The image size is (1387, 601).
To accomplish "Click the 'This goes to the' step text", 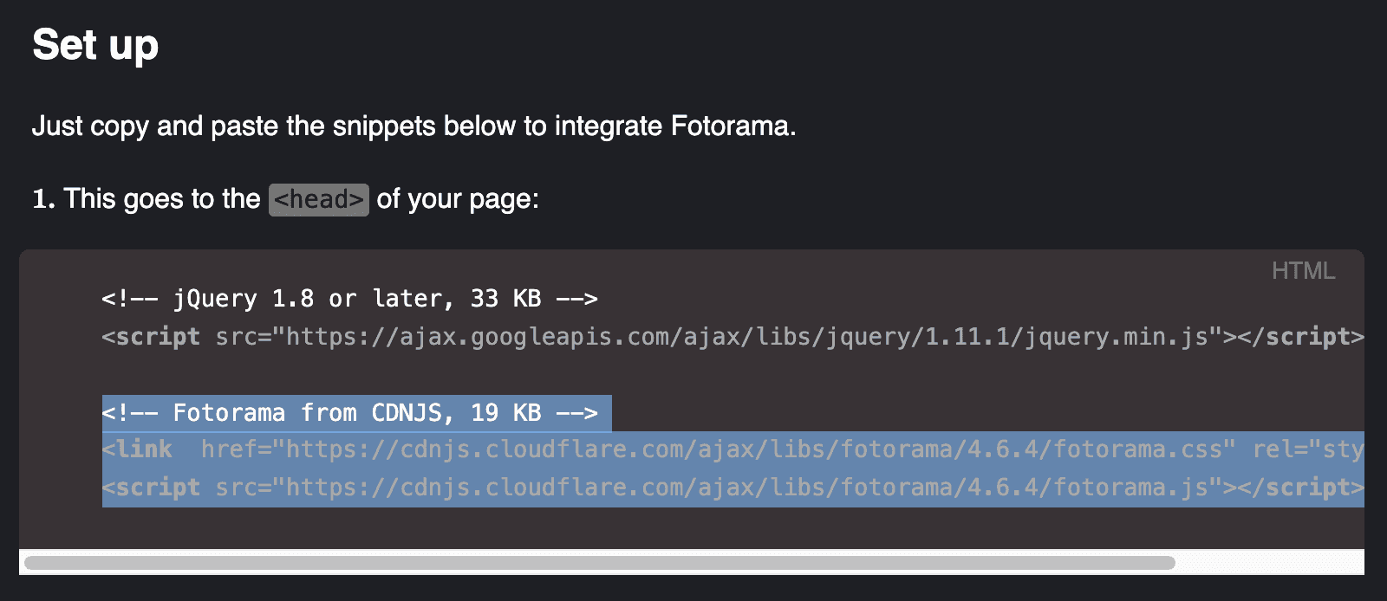I will tap(147, 199).
